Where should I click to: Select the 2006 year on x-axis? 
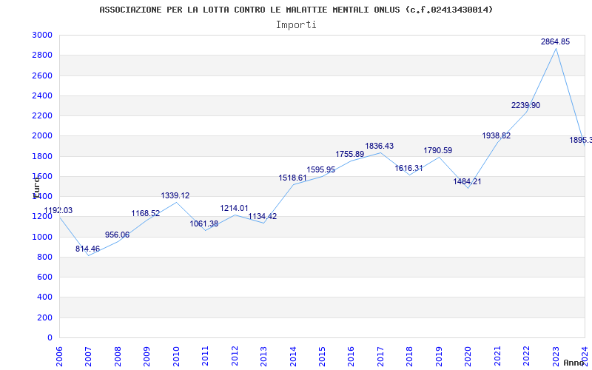click(x=59, y=355)
